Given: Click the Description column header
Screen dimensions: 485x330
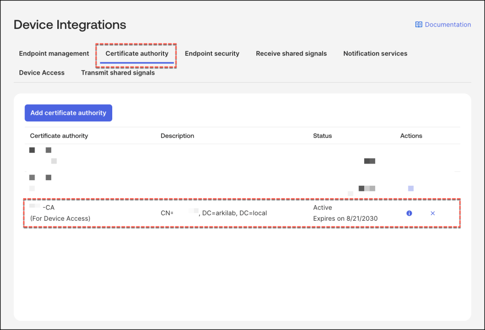Looking at the screenshot, I should coord(177,136).
